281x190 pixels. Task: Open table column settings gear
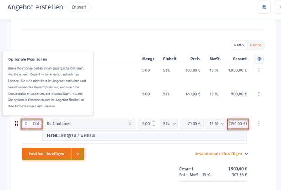coord(259,59)
